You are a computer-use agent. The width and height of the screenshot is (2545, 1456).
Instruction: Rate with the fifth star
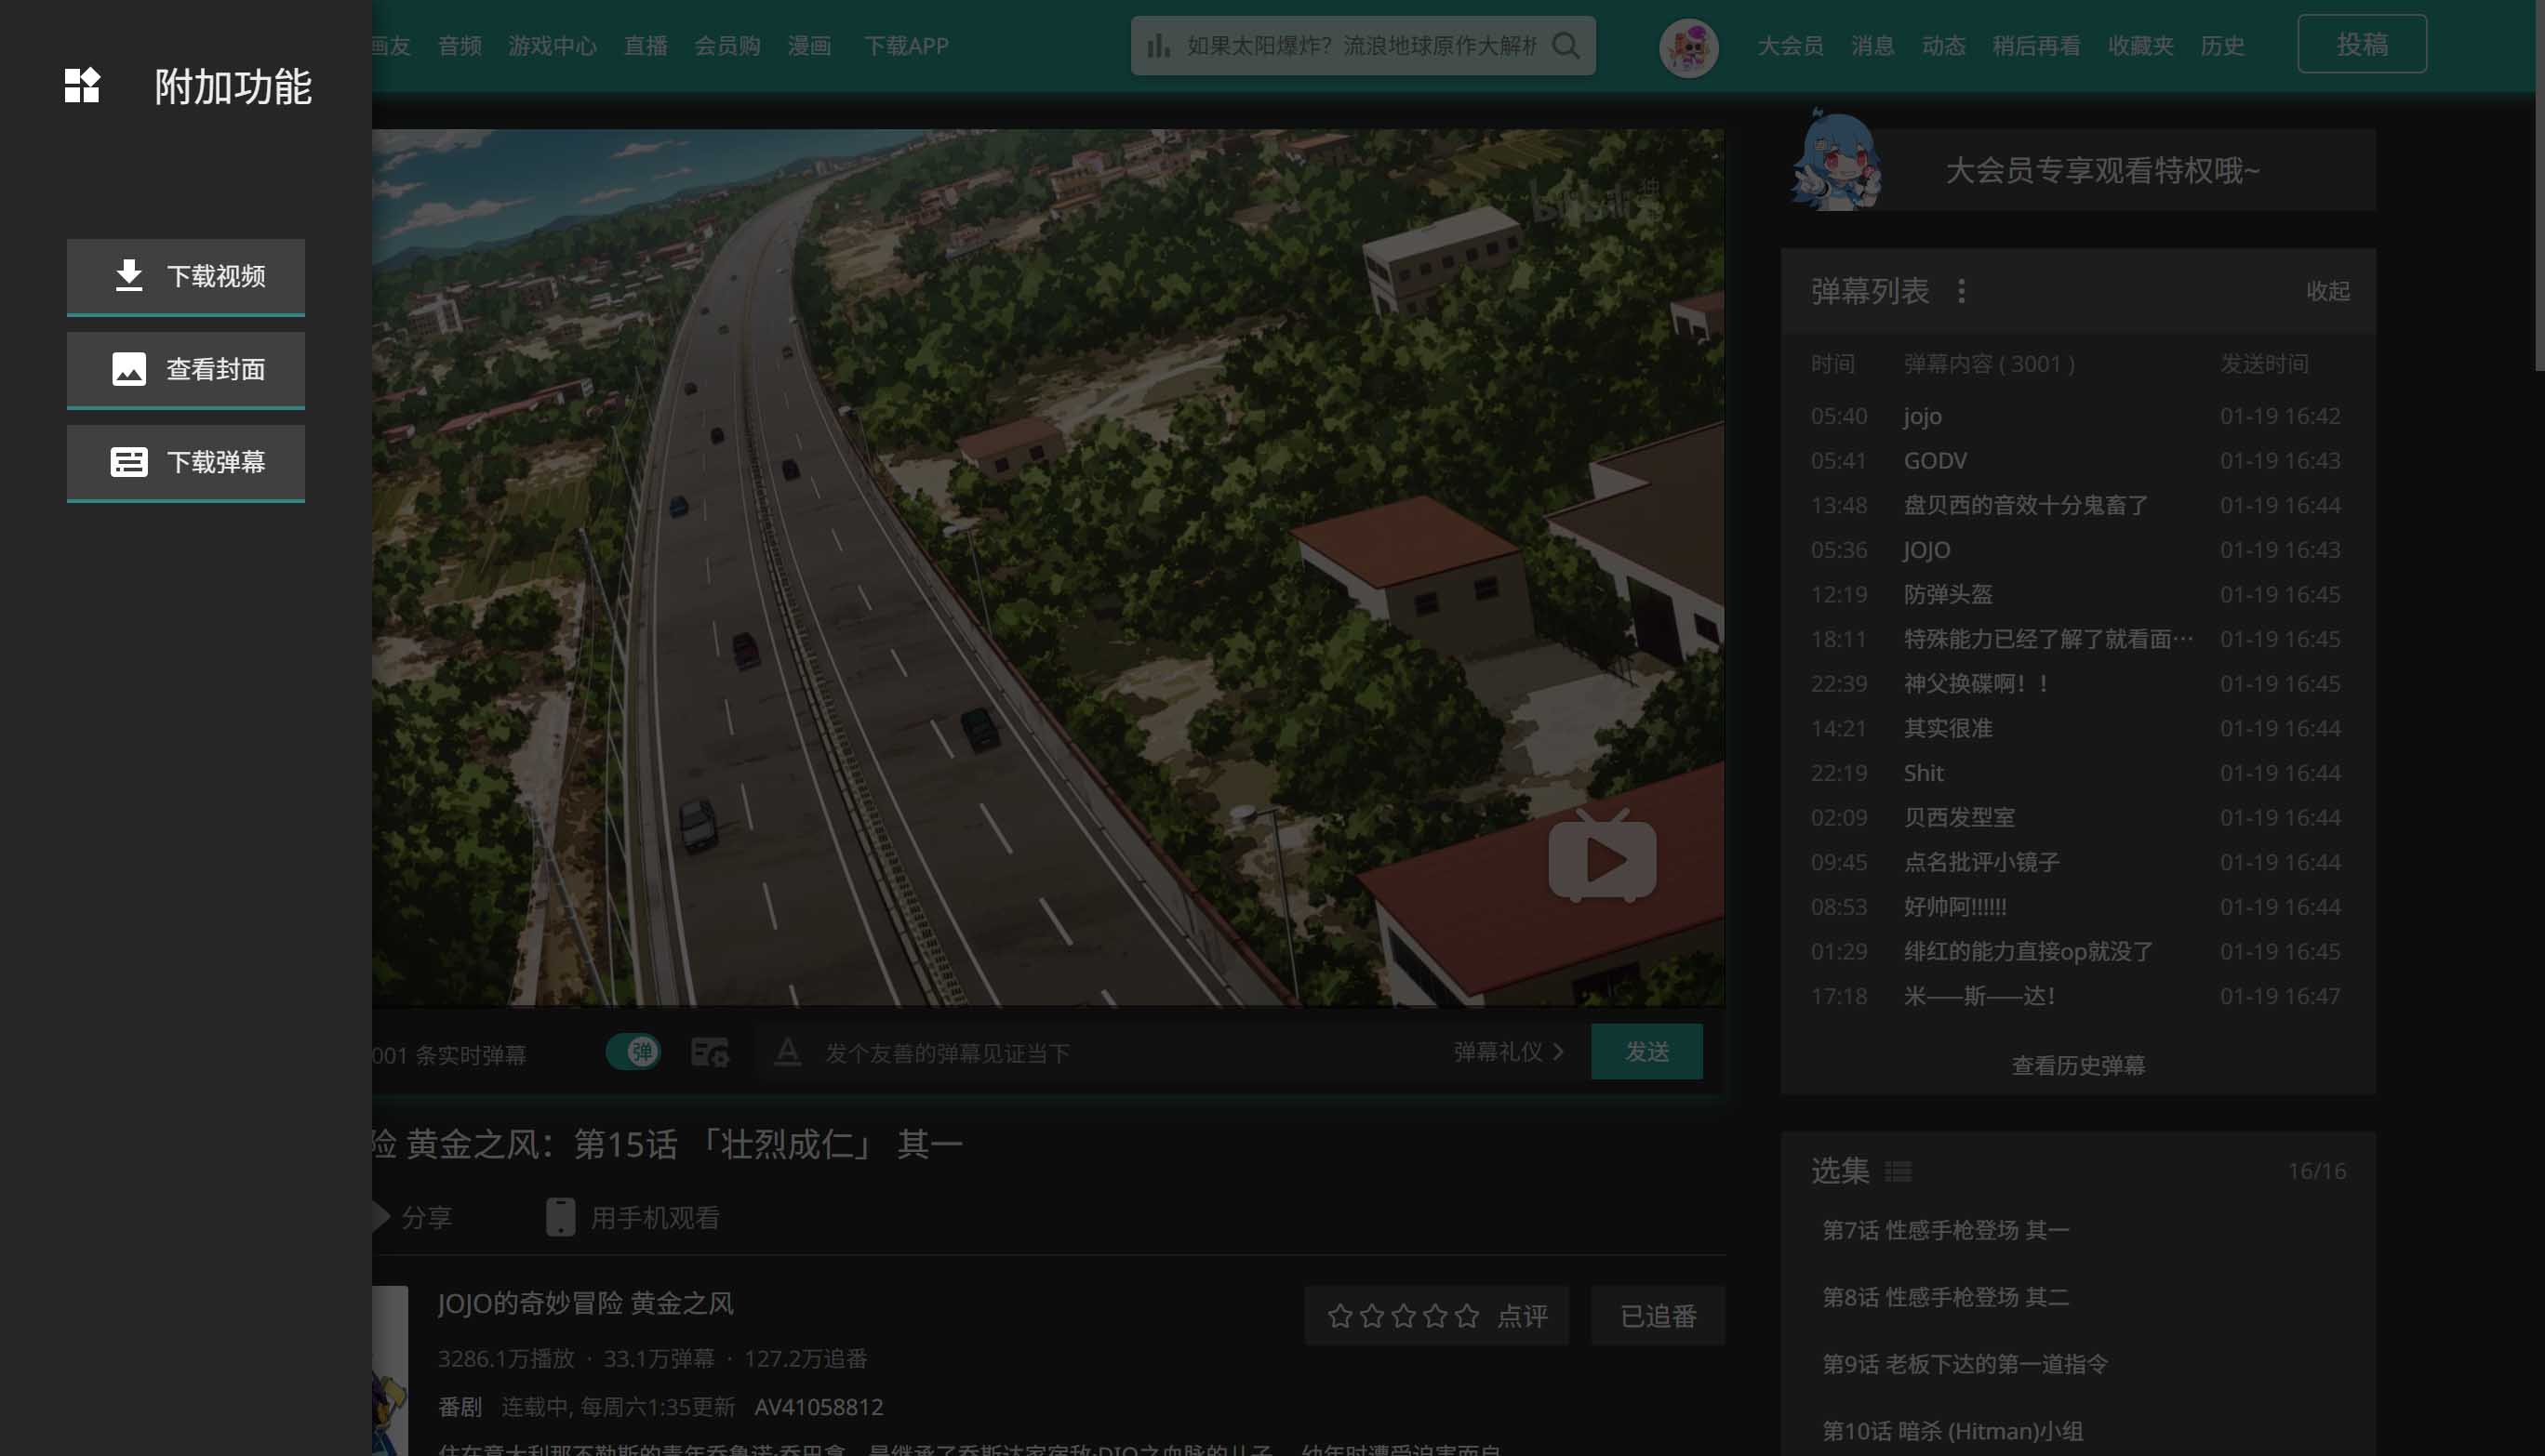(x=1467, y=1316)
